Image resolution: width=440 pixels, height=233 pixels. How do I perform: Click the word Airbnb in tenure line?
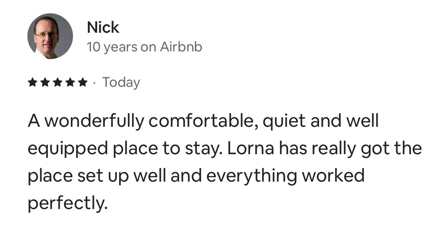point(181,47)
